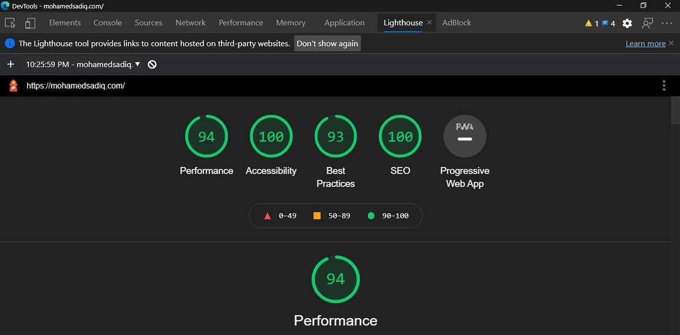Jump to the Best Practices score 93 gauge
Image resolution: width=680 pixels, height=335 pixels.
pyautogui.click(x=335, y=136)
